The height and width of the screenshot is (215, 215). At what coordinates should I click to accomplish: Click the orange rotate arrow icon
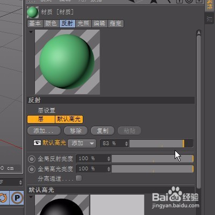4,198
